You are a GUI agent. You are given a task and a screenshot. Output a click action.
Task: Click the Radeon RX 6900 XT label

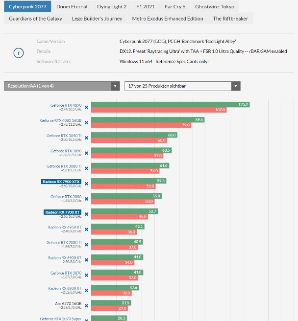tap(65, 258)
